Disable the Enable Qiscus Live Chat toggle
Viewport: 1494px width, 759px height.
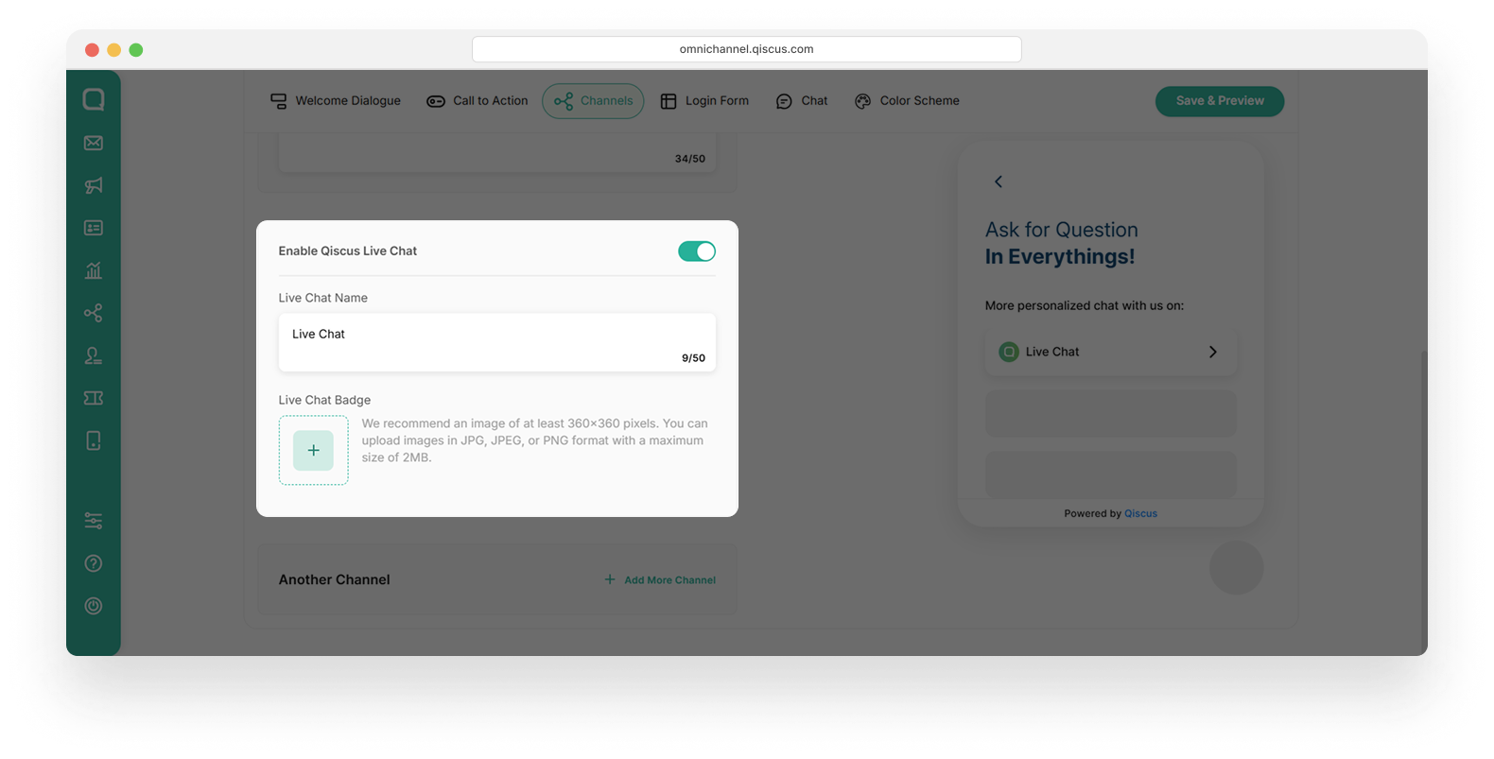(697, 251)
